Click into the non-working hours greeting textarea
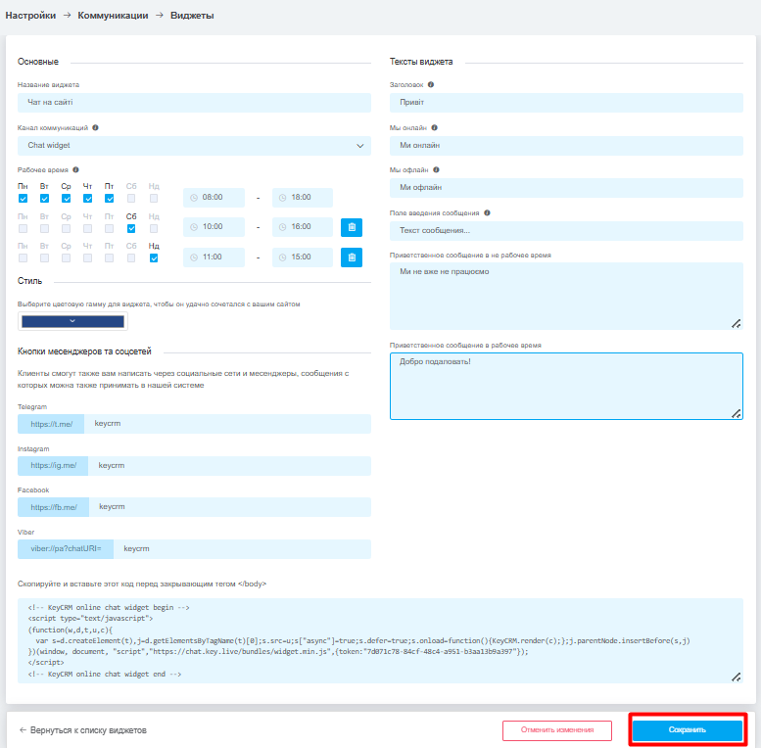This screenshot has width=761, height=748. [566, 296]
